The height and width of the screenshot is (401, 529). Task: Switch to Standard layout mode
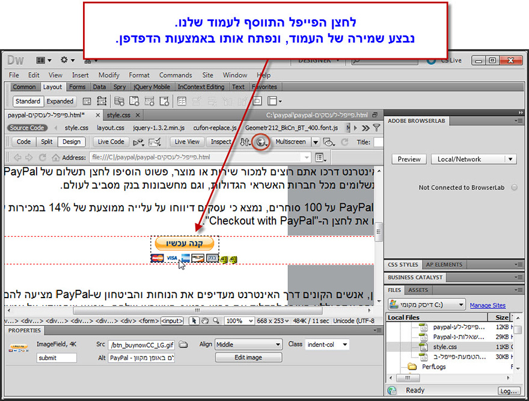pyautogui.click(x=28, y=101)
